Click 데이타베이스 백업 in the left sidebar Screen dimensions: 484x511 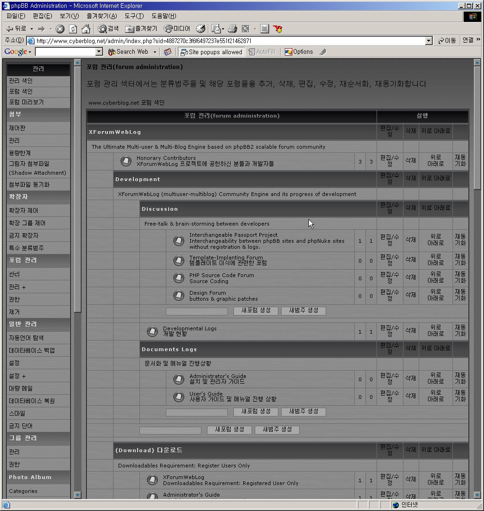coord(31,351)
